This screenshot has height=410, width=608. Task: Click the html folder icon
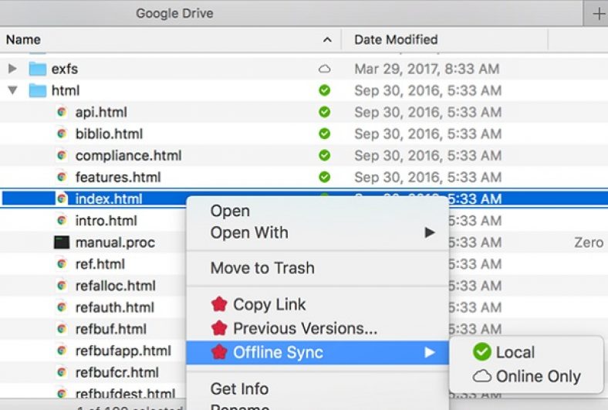point(38,90)
